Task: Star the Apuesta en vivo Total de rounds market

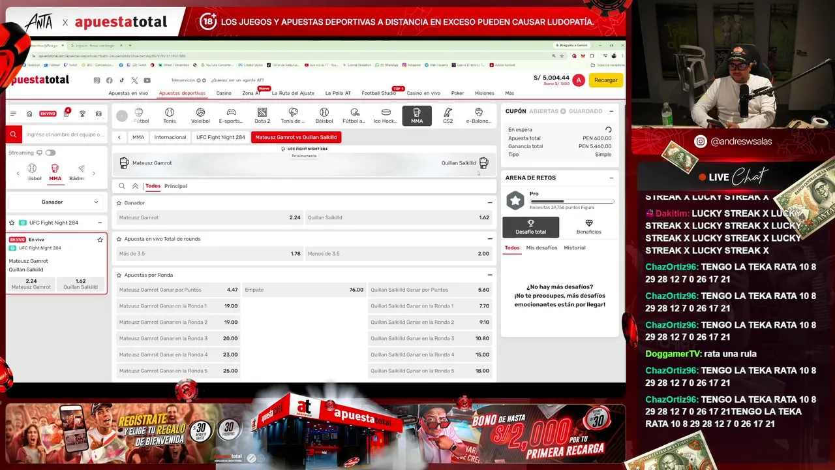Action: [x=119, y=239]
